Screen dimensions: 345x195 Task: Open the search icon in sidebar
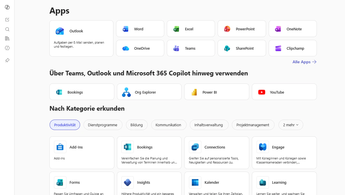[x=7, y=29]
